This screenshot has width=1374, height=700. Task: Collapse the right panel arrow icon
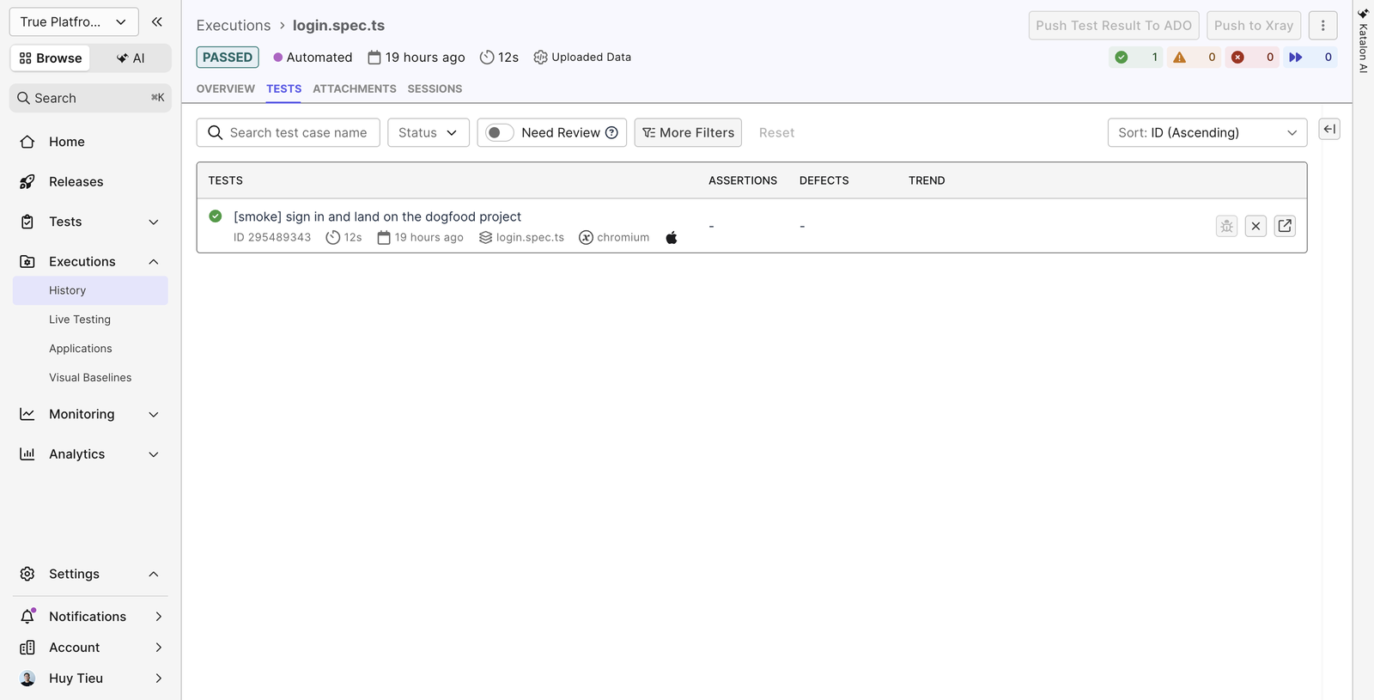click(1329, 129)
